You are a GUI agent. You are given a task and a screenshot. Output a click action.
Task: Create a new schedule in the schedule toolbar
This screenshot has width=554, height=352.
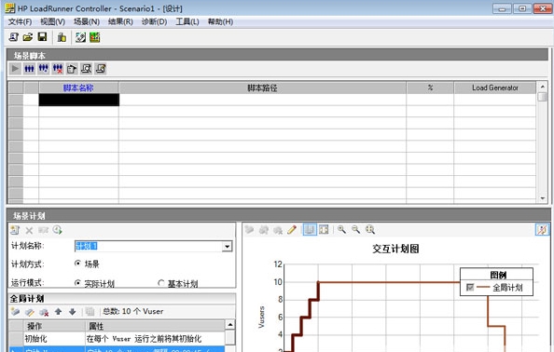pos(15,230)
